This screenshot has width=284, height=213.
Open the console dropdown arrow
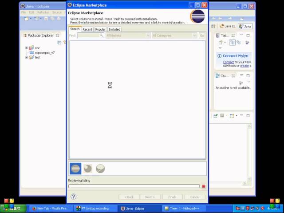(x=237, y=115)
